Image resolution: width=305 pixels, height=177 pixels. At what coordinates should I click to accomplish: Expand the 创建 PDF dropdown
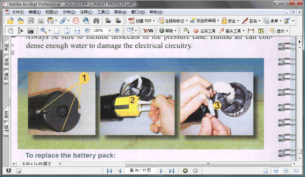click(154, 21)
